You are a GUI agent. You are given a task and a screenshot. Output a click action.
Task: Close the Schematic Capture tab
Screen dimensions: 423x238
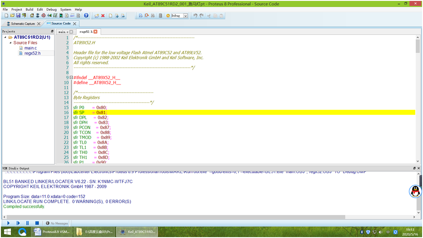coord(39,23)
